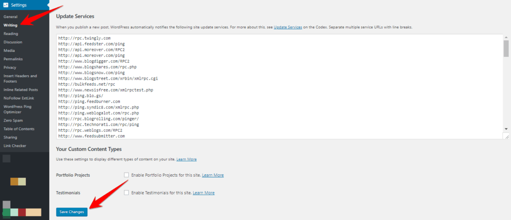Select the Writing settings item
This screenshot has height=220, width=511.
point(10,25)
